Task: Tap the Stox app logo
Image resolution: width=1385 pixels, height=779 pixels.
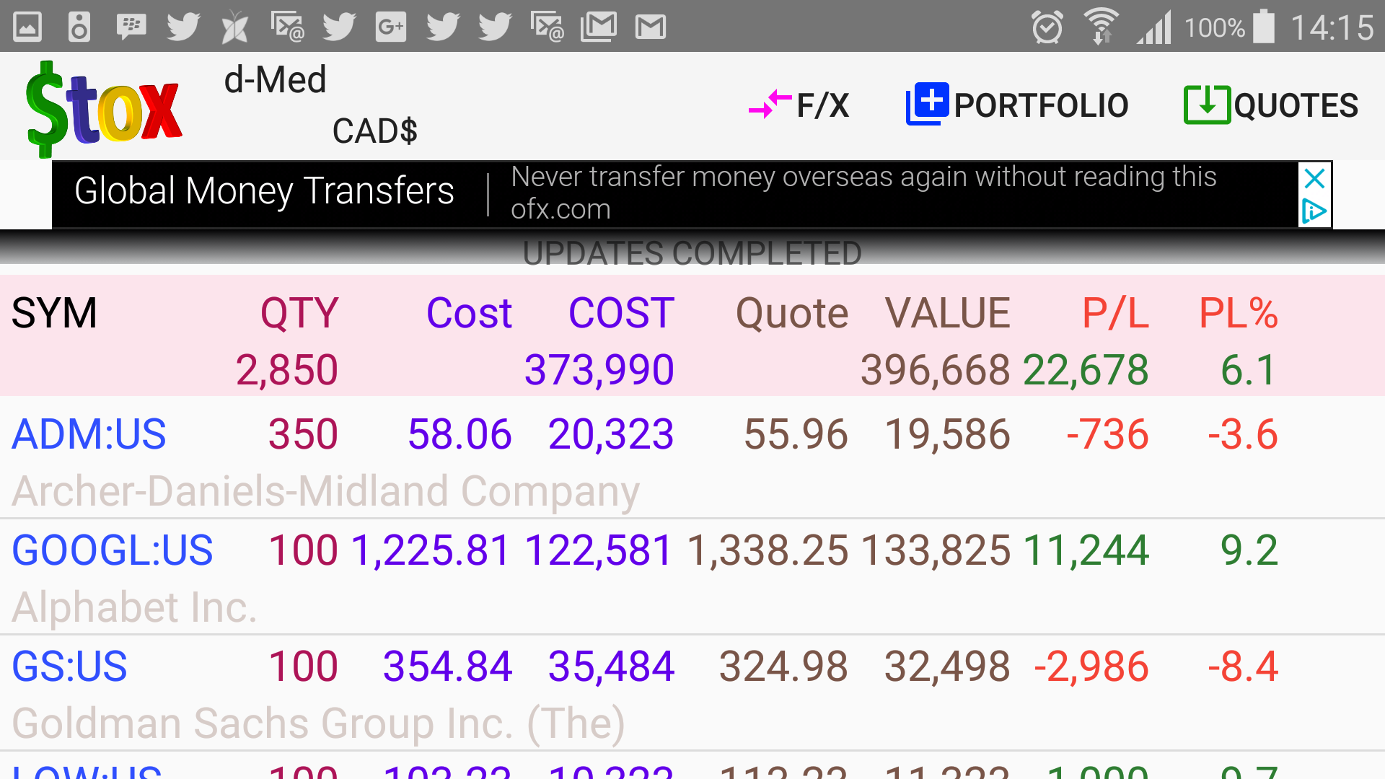Action: (104, 108)
